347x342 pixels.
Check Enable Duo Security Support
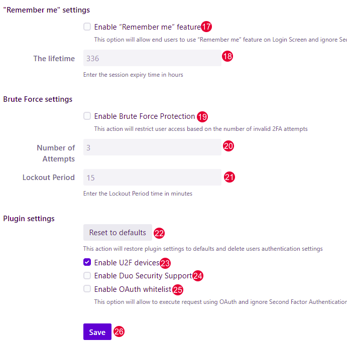(87, 276)
